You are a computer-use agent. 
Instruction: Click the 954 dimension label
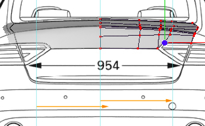tap(108, 65)
